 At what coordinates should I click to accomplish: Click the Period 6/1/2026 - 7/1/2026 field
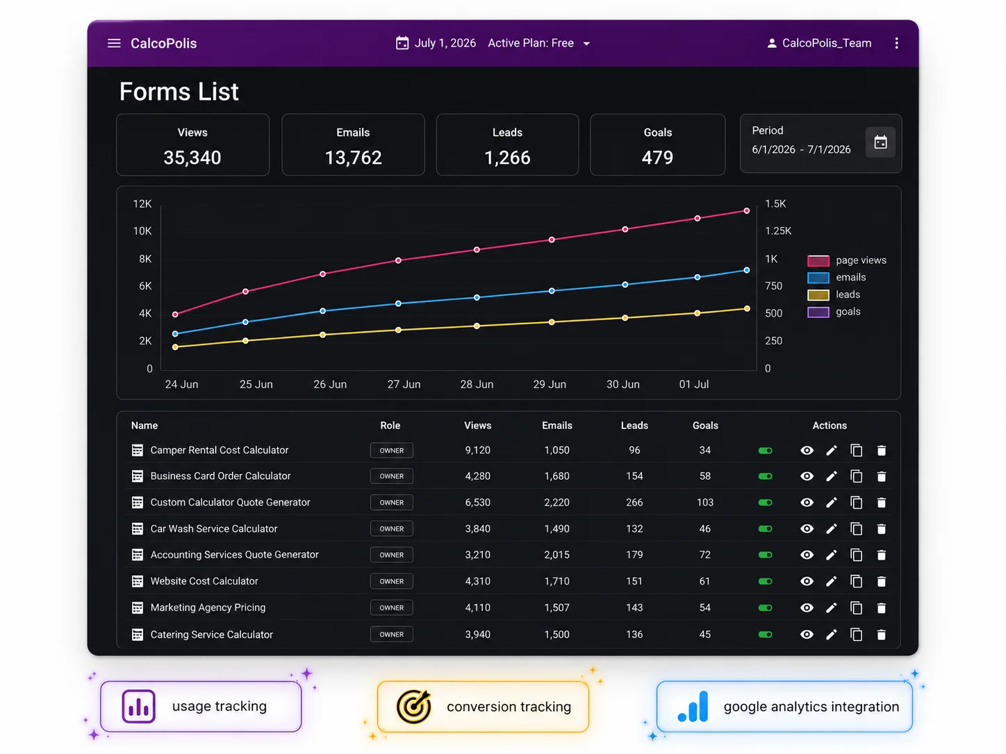(821, 144)
